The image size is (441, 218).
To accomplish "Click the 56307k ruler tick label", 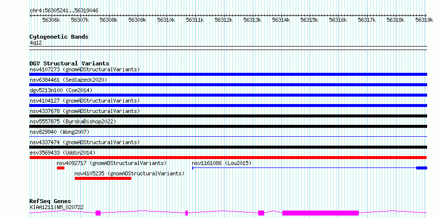I will pyautogui.click(x=80, y=20).
